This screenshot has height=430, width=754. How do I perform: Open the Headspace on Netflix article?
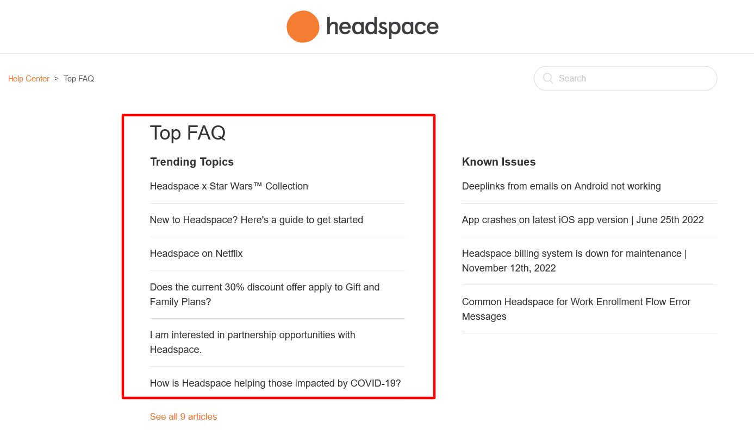pyautogui.click(x=196, y=254)
